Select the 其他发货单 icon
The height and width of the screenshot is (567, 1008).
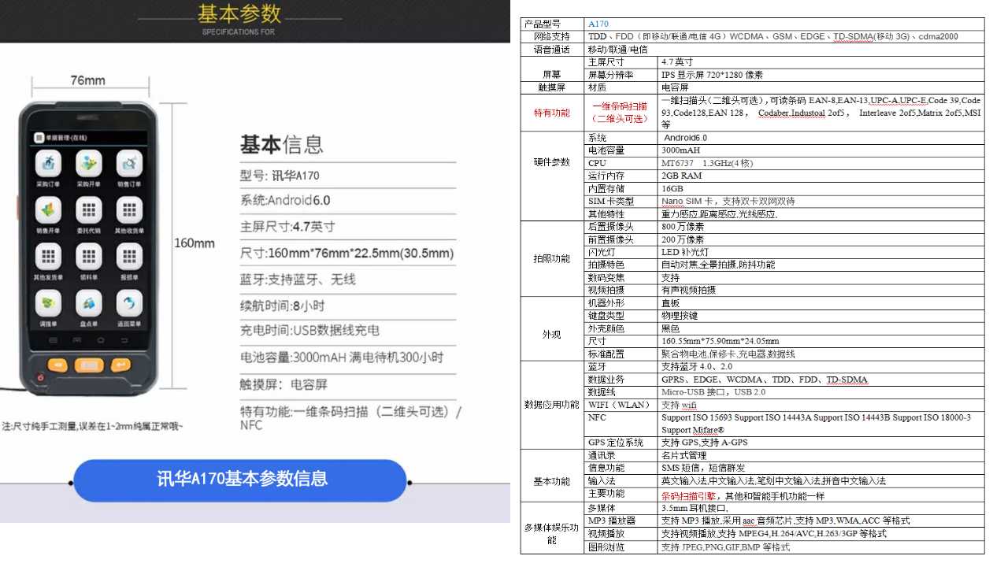pos(48,257)
